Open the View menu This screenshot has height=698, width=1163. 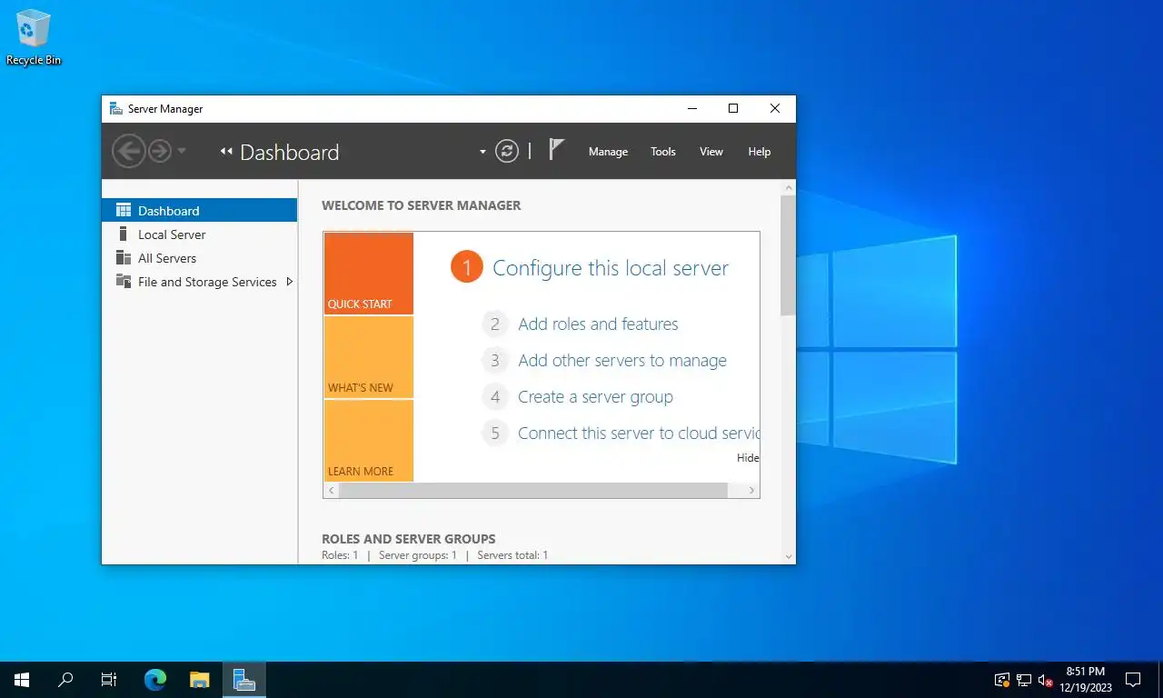click(711, 152)
